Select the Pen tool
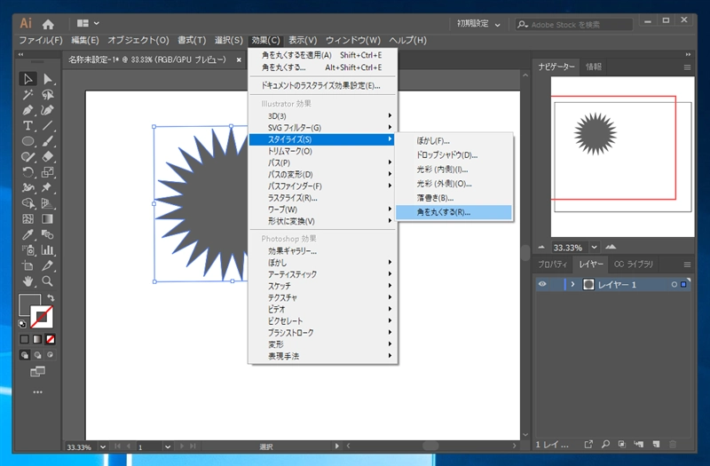The width and height of the screenshot is (710, 466). [28, 110]
